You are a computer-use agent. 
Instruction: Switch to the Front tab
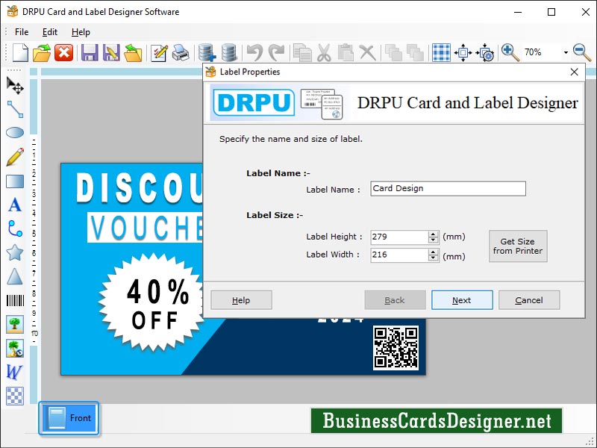69,419
